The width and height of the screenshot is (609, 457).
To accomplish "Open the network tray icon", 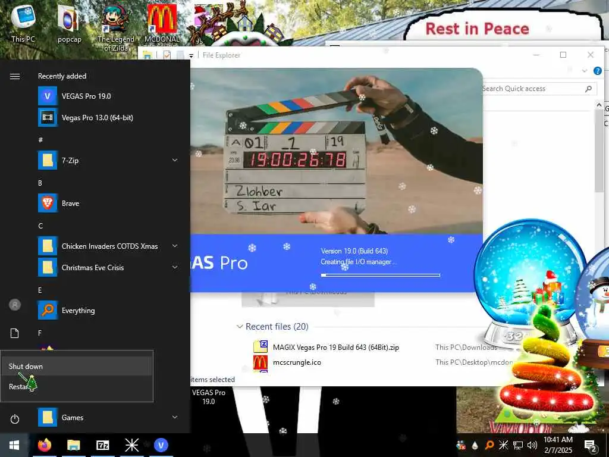I will [518, 445].
